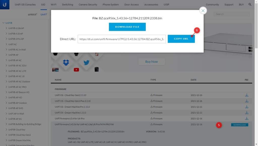The height and width of the screenshot is (146, 258).
Task: Click the DATE column header
Action: pyautogui.click(x=193, y=80)
